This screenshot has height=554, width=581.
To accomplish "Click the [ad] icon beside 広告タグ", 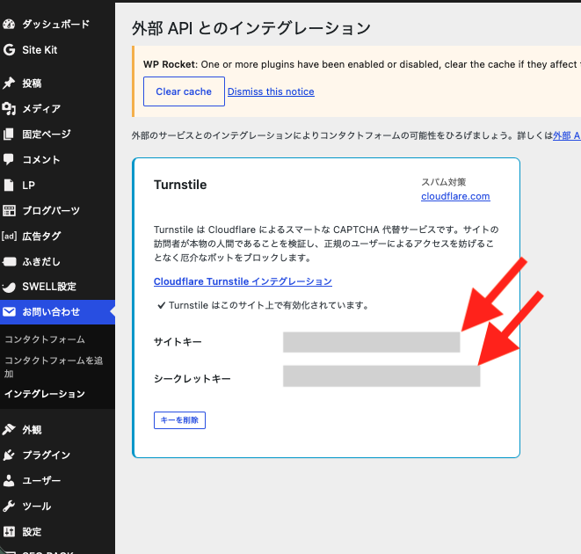I will (9, 236).
